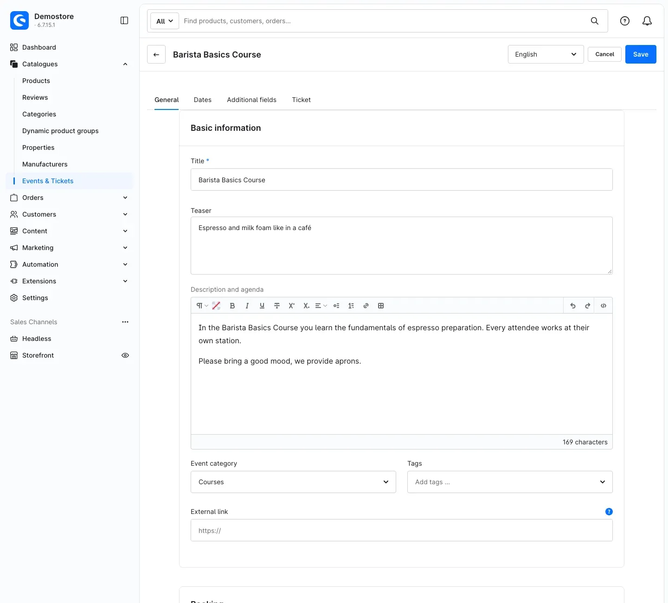Image resolution: width=668 pixels, height=603 pixels.
Task: Toggle bold formatting in the description editor
Action: click(x=232, y=306)
